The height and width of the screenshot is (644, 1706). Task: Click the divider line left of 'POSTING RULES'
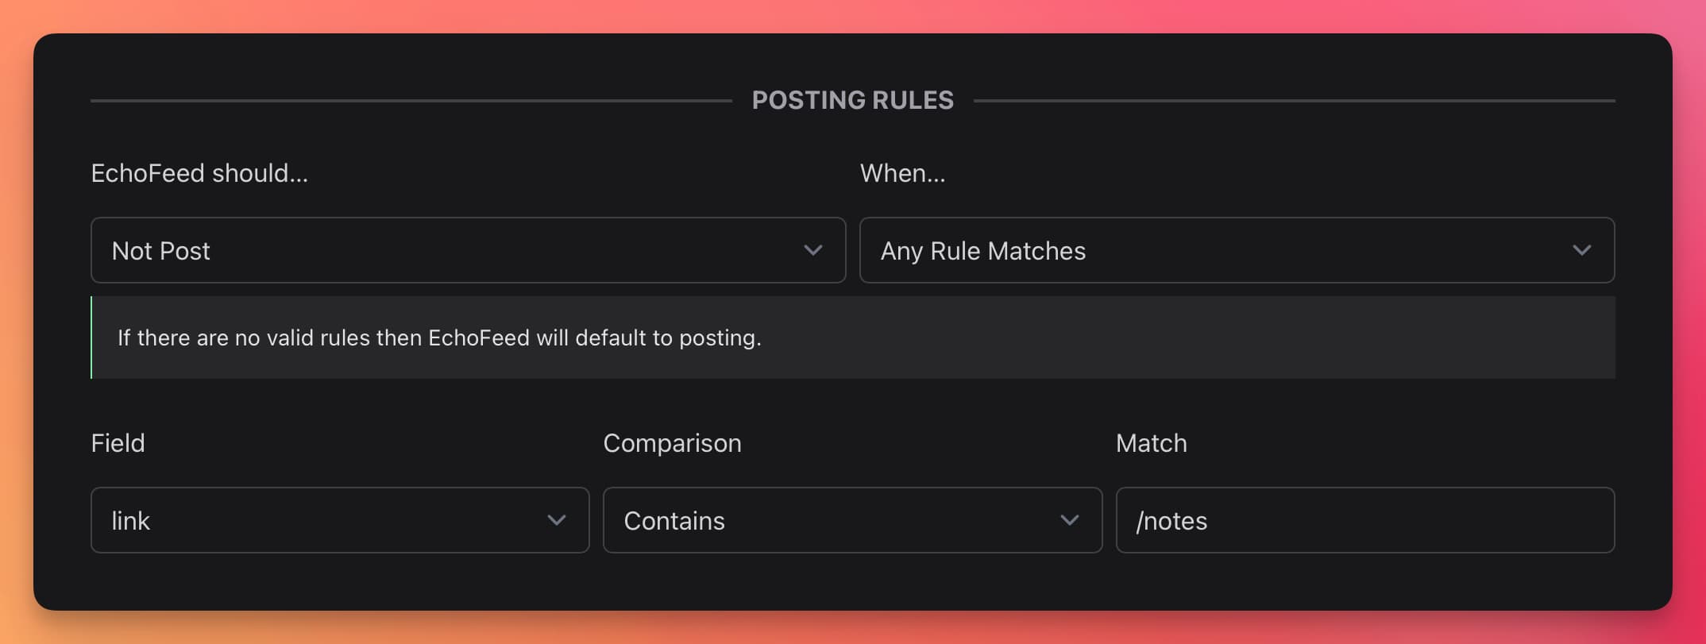tap(411, 101)
